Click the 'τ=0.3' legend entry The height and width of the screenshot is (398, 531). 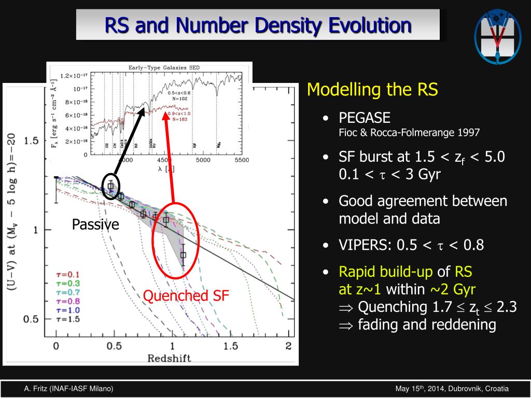[68, 283]
